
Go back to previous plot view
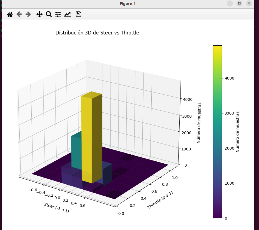(19, 14)
